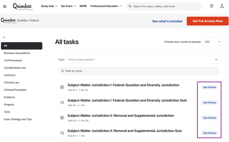The width and height of the screenshot is (229, 142).
Task: Click See Preview for Task #2
Action: [x=210, y=102]
